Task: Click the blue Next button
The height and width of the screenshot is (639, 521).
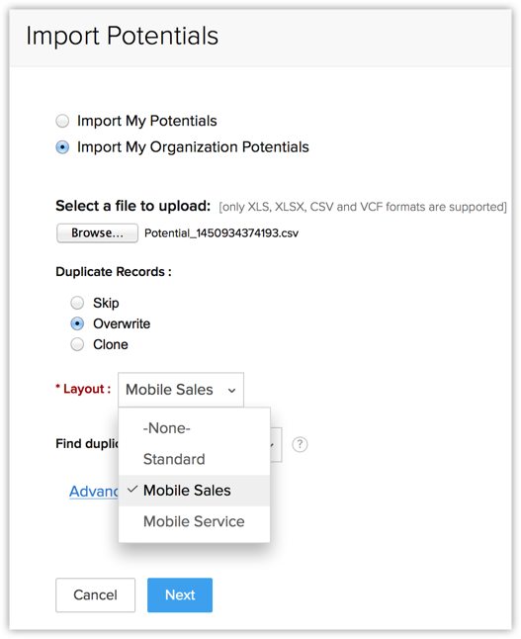Action: tap(180, 595)
